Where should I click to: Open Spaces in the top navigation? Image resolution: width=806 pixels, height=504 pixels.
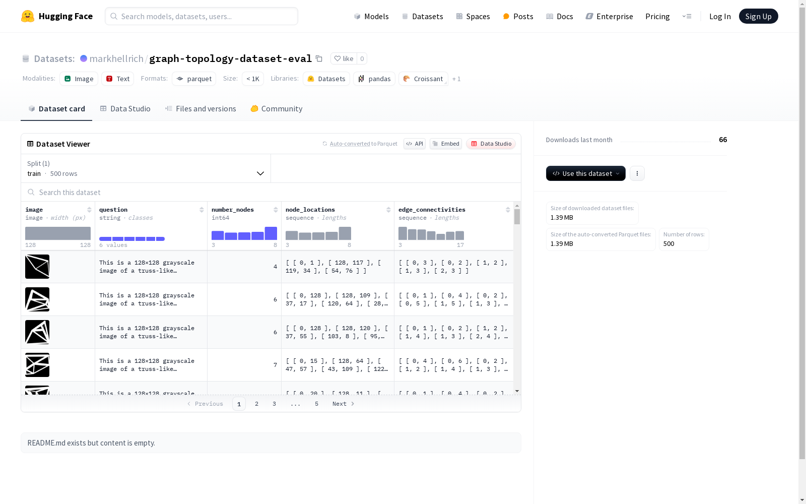tap(473, 16)
